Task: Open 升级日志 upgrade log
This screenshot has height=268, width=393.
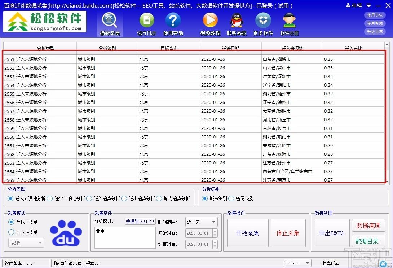Action: tap(375, 32)
